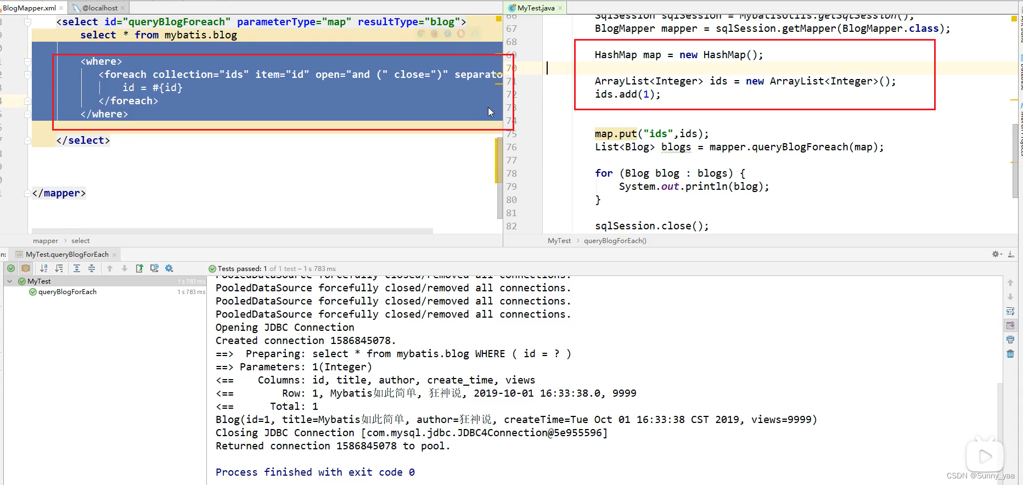Fold the opening where tag block
1023x485 pixels.
[x=27, y=61]
